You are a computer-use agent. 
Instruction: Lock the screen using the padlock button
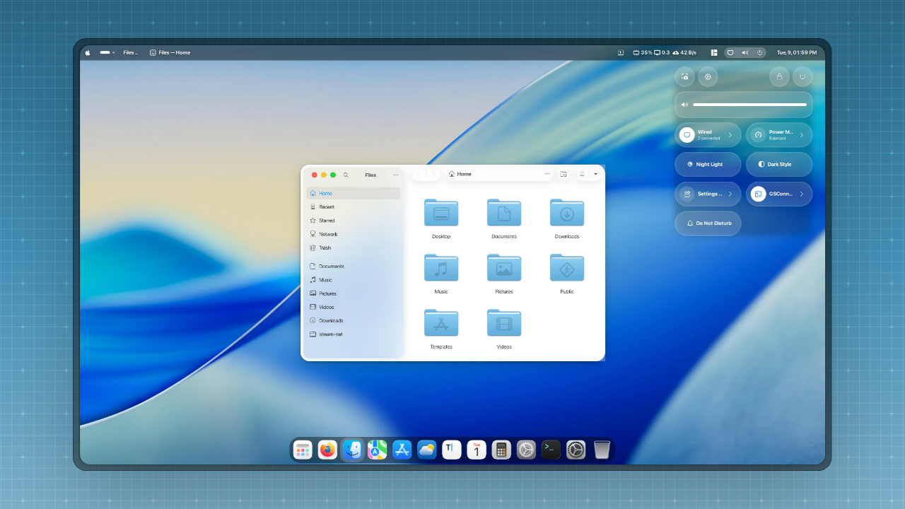point(779,76)
